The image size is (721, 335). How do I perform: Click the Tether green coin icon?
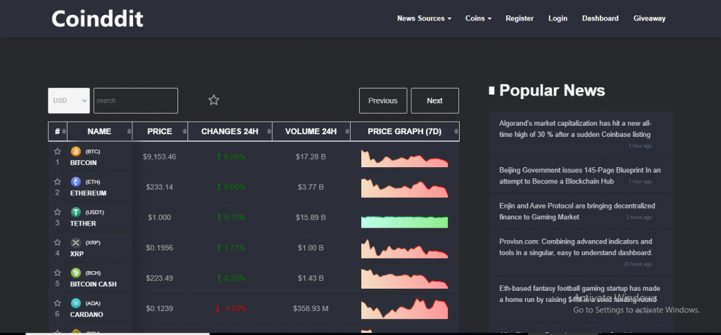(76, 212)
